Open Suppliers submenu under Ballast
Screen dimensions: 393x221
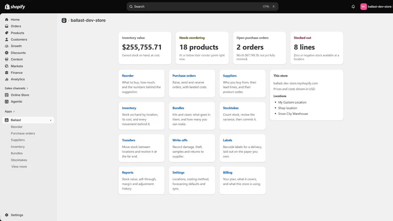[18, 140]
